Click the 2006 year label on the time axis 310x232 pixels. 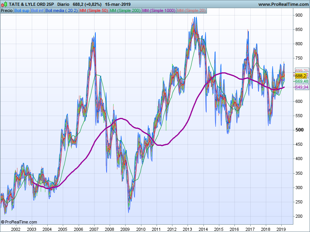pyautogui.click(x=78, y=229)
